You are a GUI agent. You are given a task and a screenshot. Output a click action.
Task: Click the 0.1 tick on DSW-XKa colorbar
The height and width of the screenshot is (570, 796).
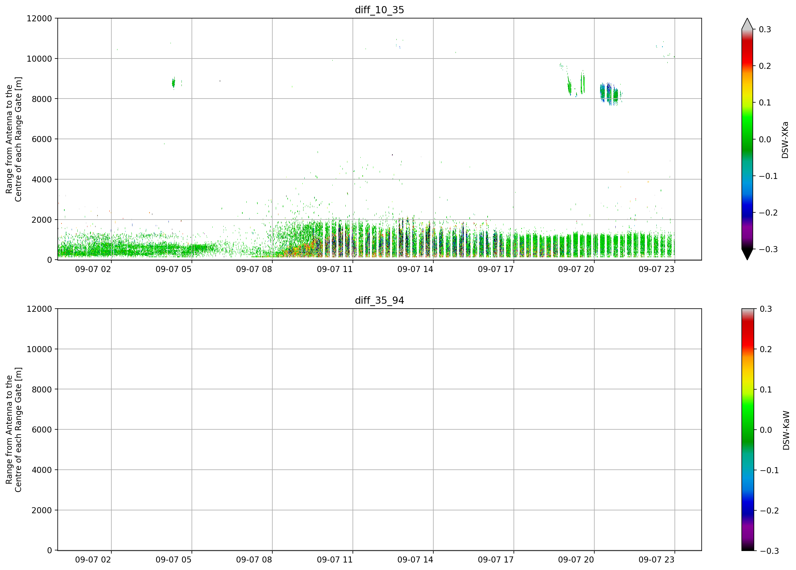765,103
